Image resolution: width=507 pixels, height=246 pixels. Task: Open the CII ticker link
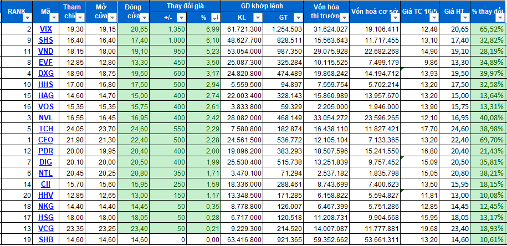coord(46,184)
